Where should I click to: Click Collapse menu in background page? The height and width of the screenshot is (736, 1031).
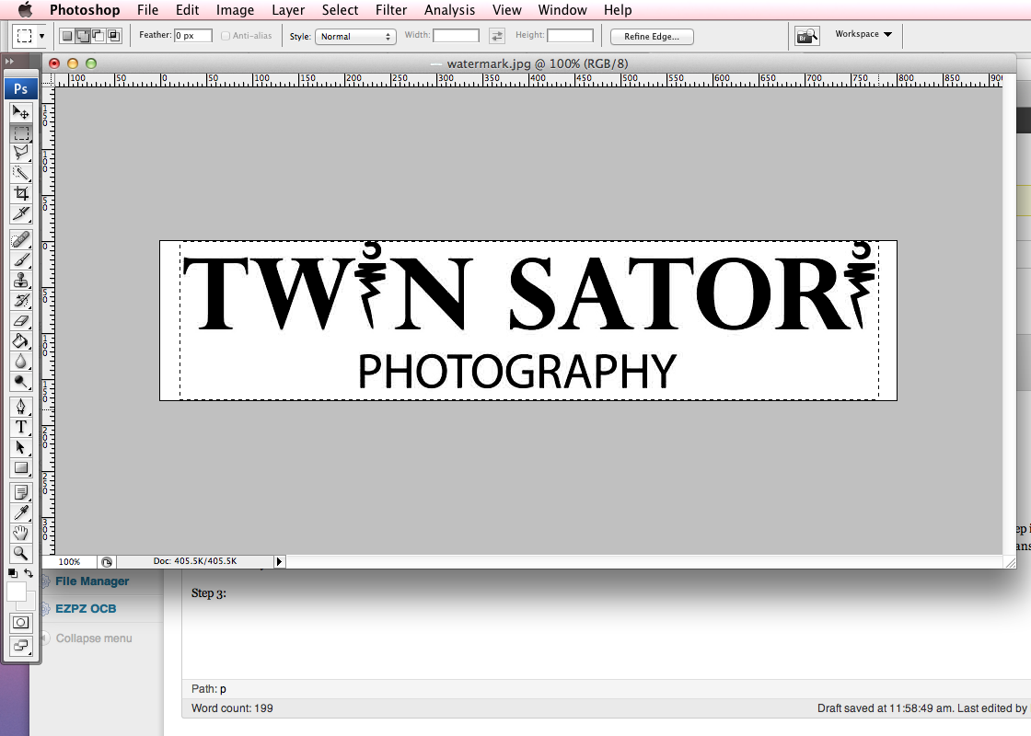[93, 638]
